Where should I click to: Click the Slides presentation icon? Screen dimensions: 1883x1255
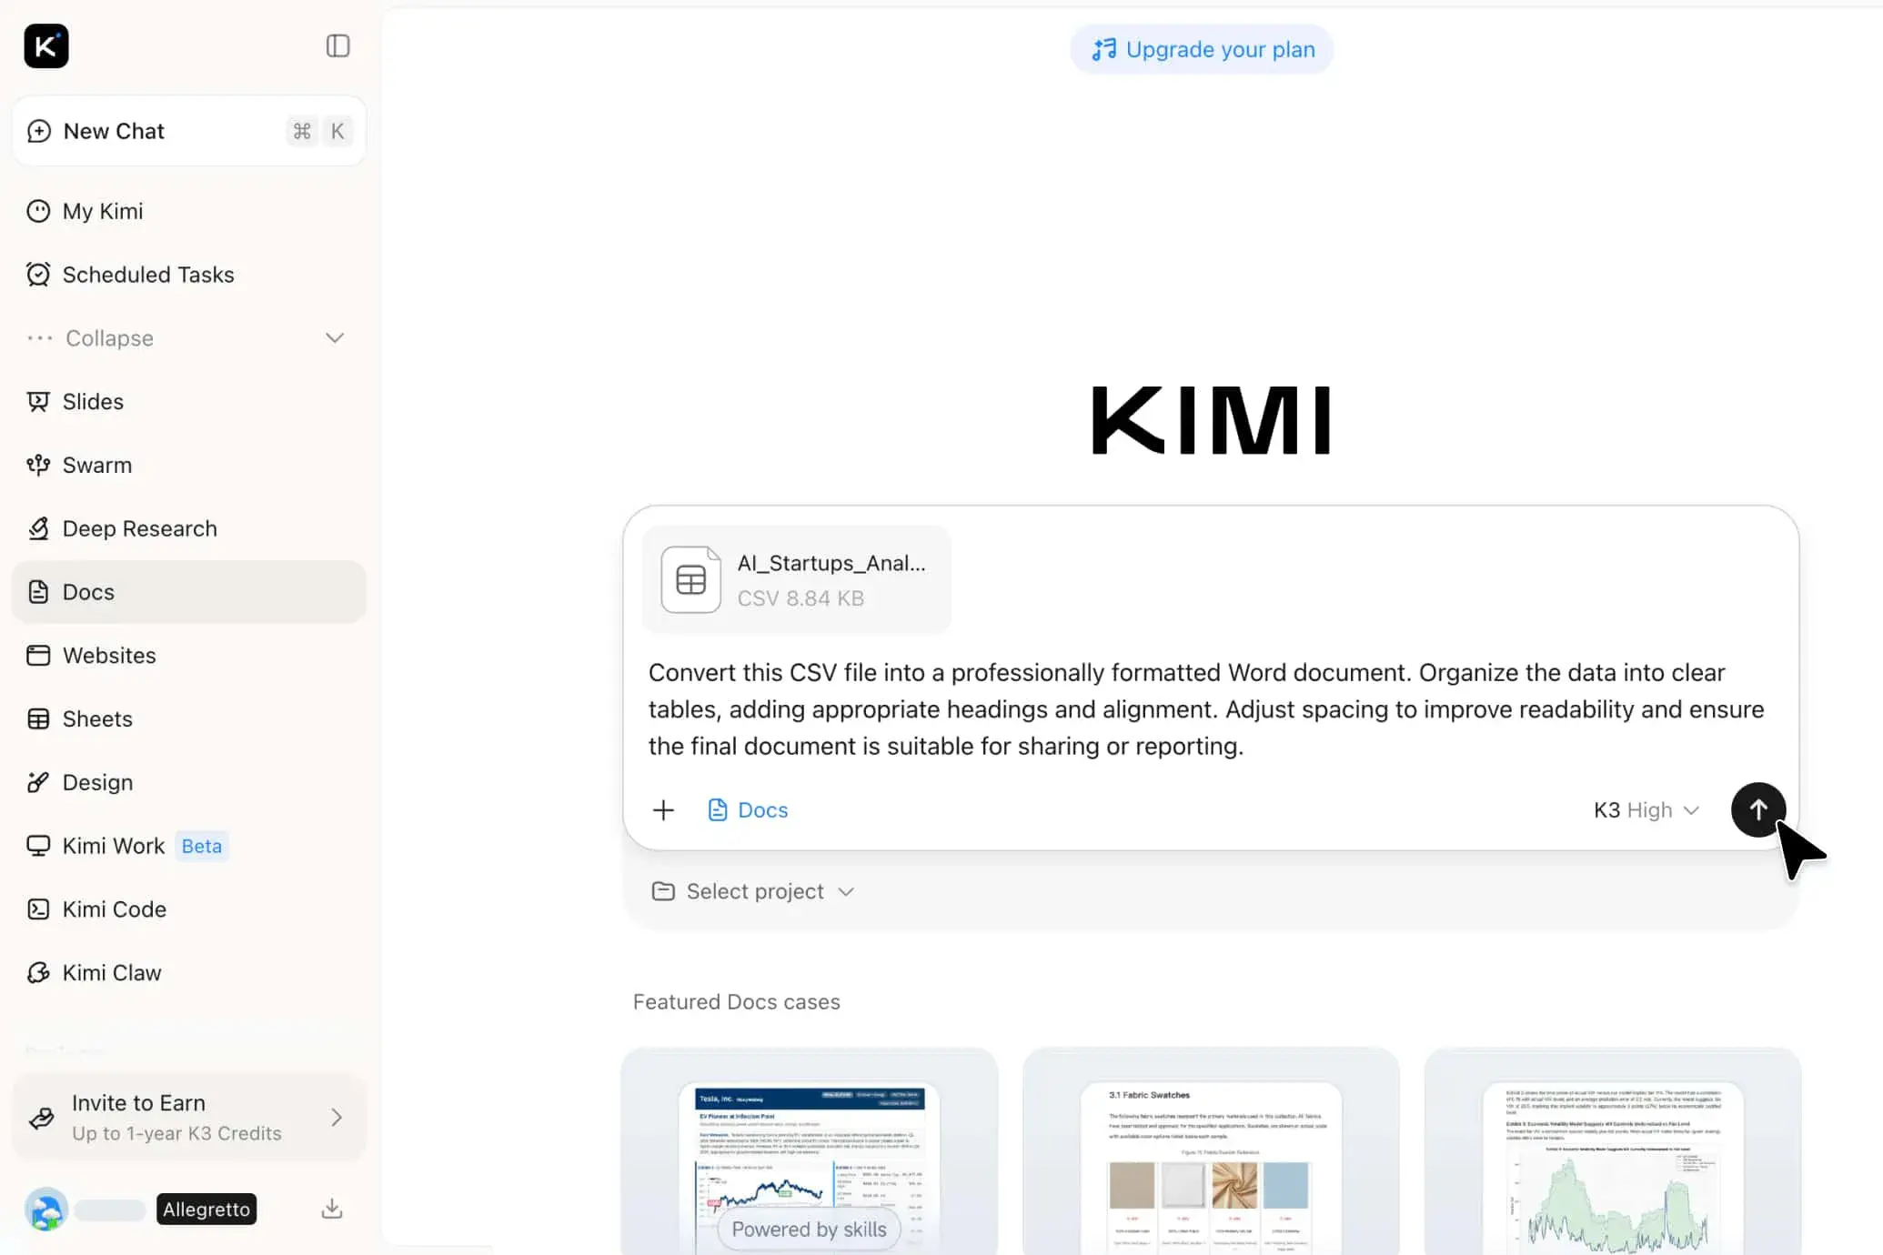pos(38,402)
